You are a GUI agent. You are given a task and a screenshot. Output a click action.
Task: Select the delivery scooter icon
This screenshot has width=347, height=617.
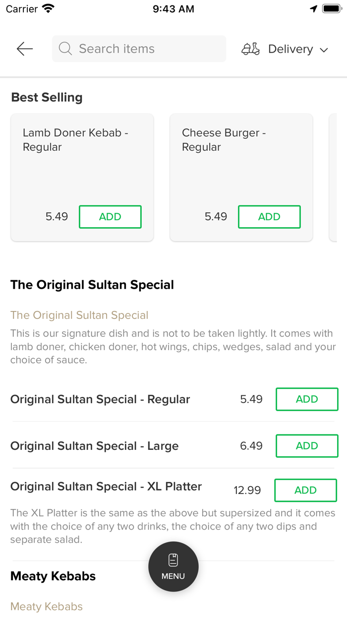pyautogui.click(x=250, y=49)
